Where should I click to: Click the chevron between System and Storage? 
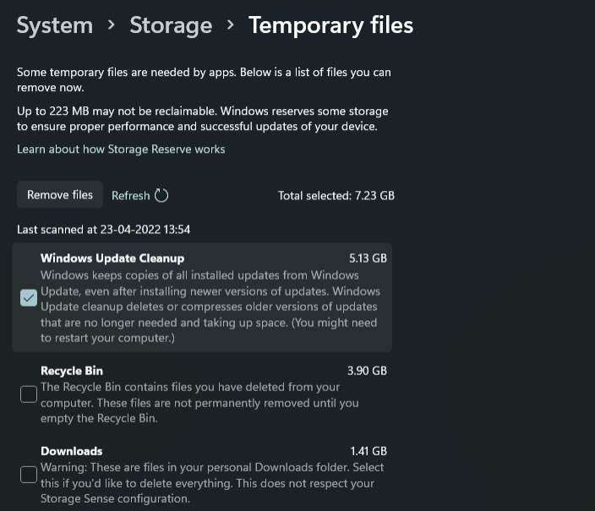pos(112,25)
